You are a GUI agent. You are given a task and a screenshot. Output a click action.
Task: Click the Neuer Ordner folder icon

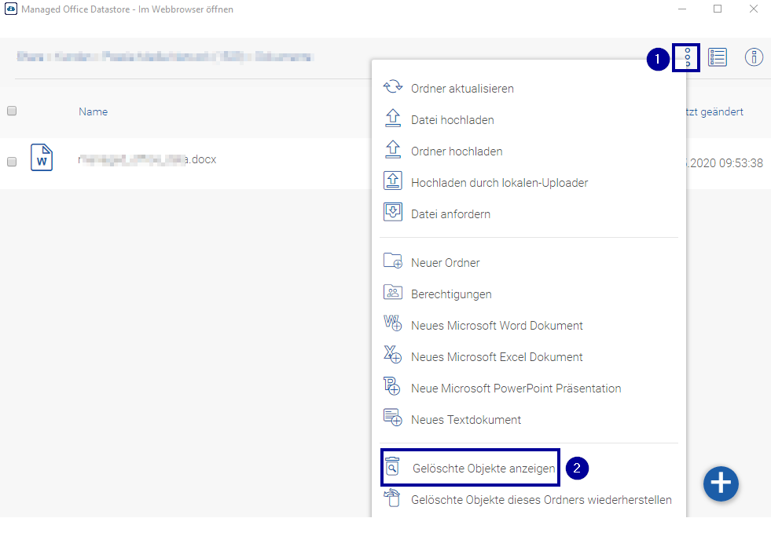392,261
